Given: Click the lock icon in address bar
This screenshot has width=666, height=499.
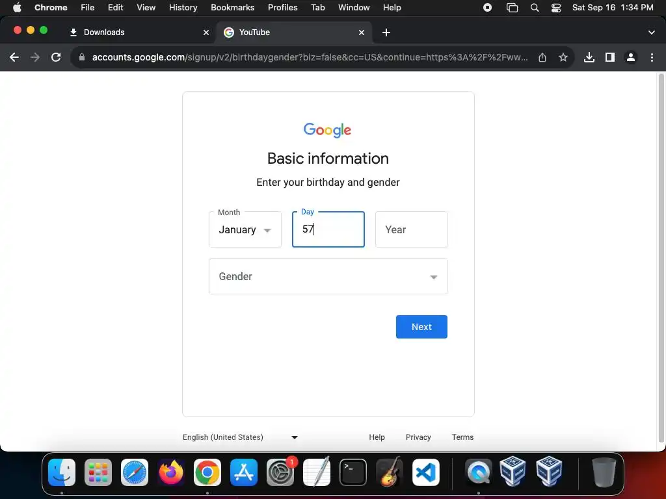Looking at the screenshot, I should (x=82, y=57).
